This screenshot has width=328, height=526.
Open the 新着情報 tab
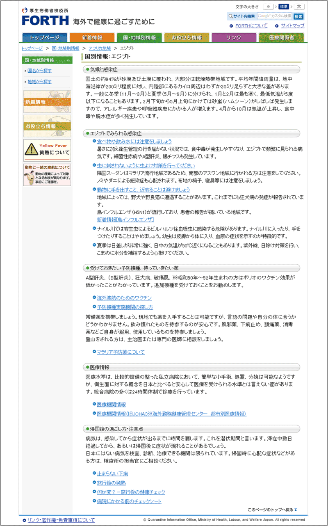pos(92,37)
